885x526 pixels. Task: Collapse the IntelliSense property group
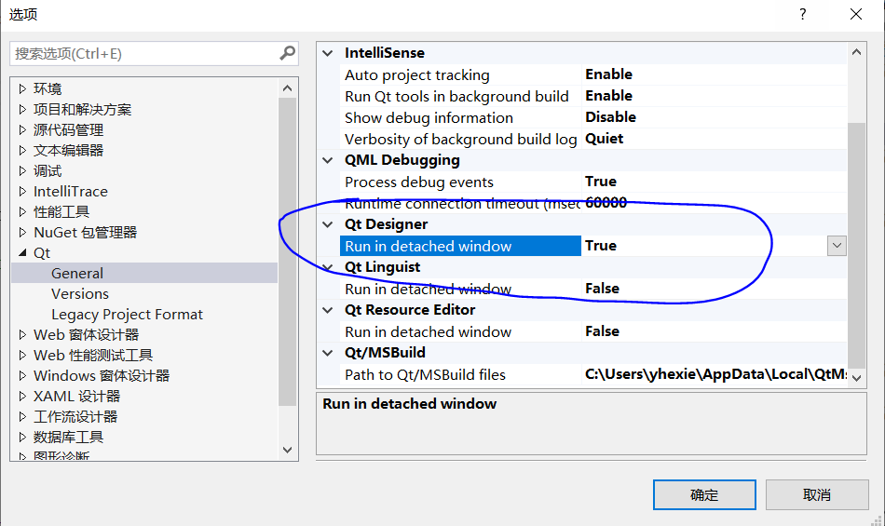327,54
